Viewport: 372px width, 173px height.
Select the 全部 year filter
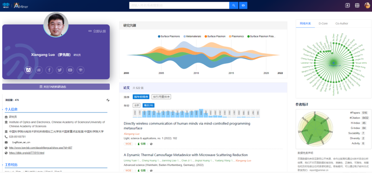pos(136,105)
